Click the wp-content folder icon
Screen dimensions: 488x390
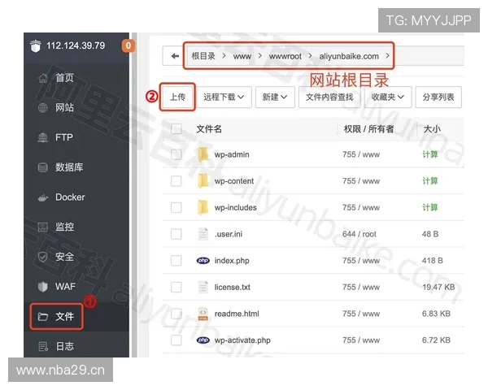point(203,180)
